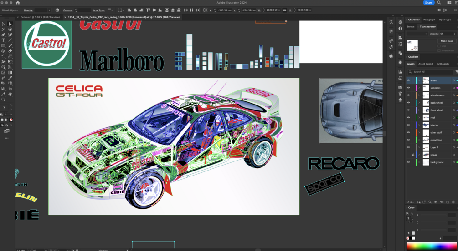Switch to the Asset Export tab
This screenshot has width=458, height=251.
click(x=426, y=64)
